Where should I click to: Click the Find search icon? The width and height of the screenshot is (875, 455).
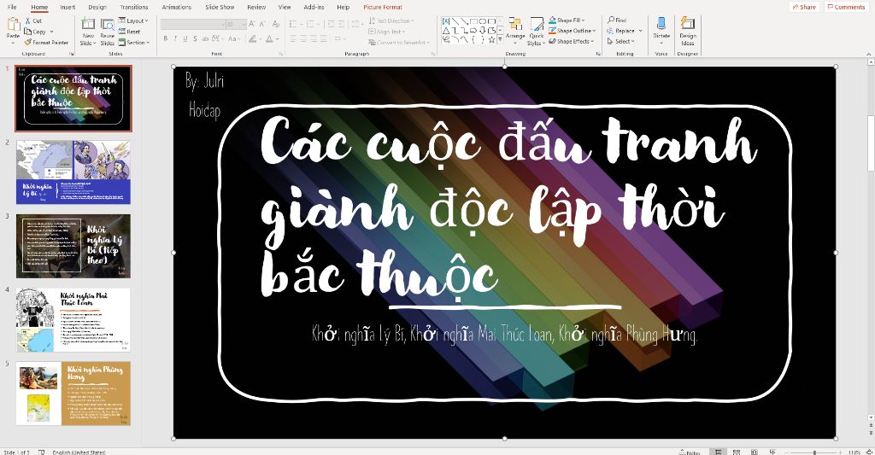(611, 20)
